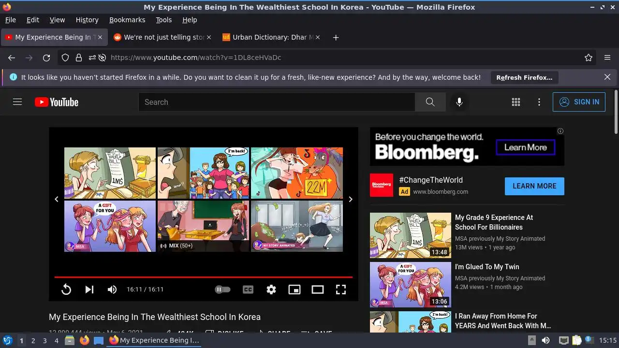Open the Edit menu
Screen dimensions: 619x348
33,20
